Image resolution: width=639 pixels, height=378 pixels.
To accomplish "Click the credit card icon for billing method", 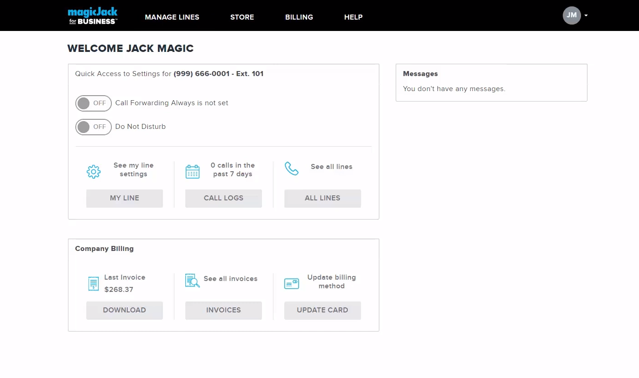I will click(x=292, y=283).
